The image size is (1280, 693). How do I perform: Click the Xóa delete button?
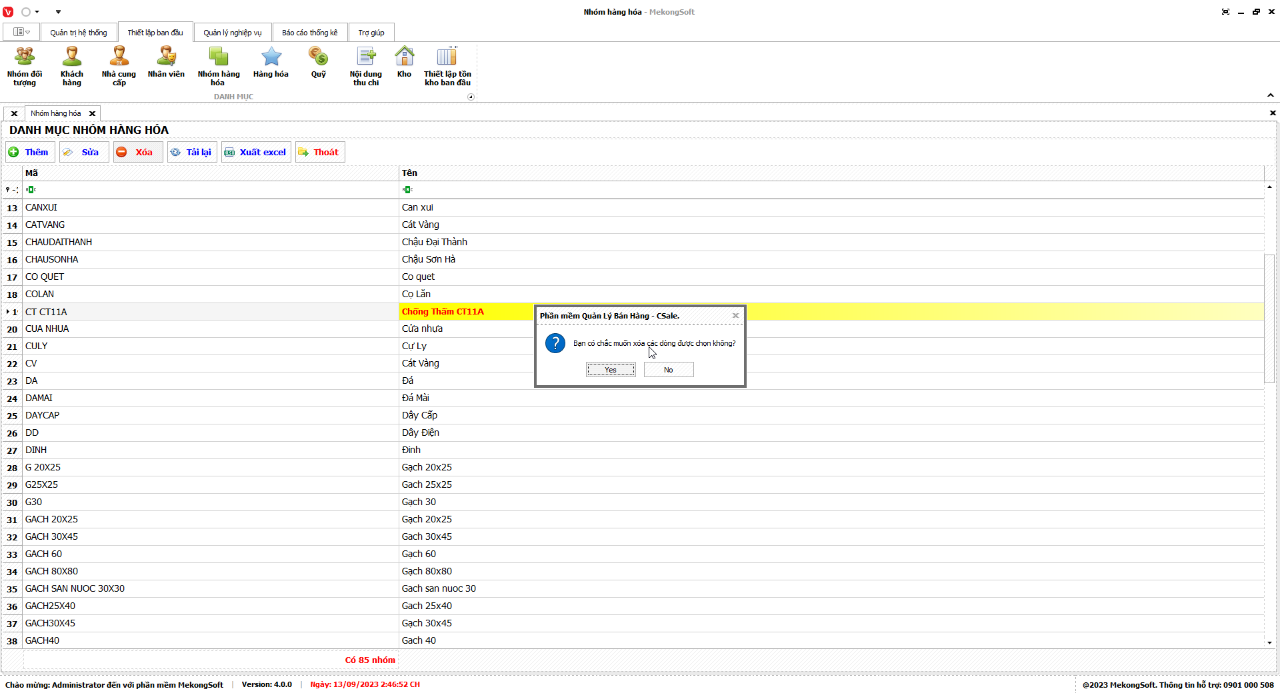point(137,152)
